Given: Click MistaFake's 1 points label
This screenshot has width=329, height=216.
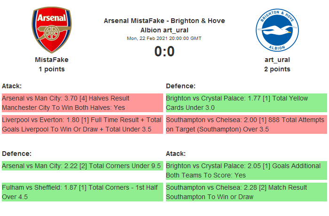Looking at the screenshot, I should 52,69.
